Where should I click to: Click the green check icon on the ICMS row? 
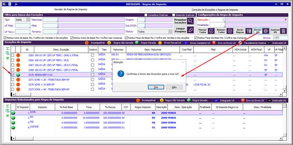[x=13, y=113]
